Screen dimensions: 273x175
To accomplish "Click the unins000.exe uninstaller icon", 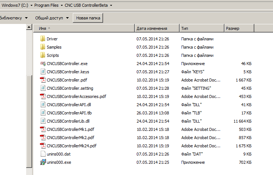I will pyautogui.click(x=43, y=162).
